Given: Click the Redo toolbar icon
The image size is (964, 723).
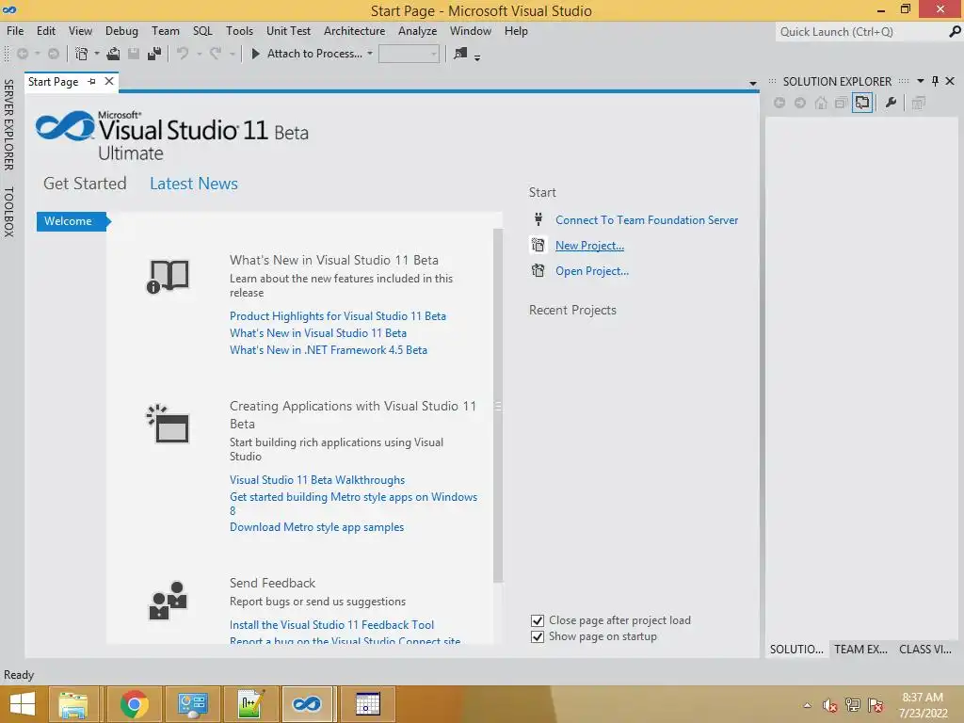Looking at the screenshot, I should [216, 54].
